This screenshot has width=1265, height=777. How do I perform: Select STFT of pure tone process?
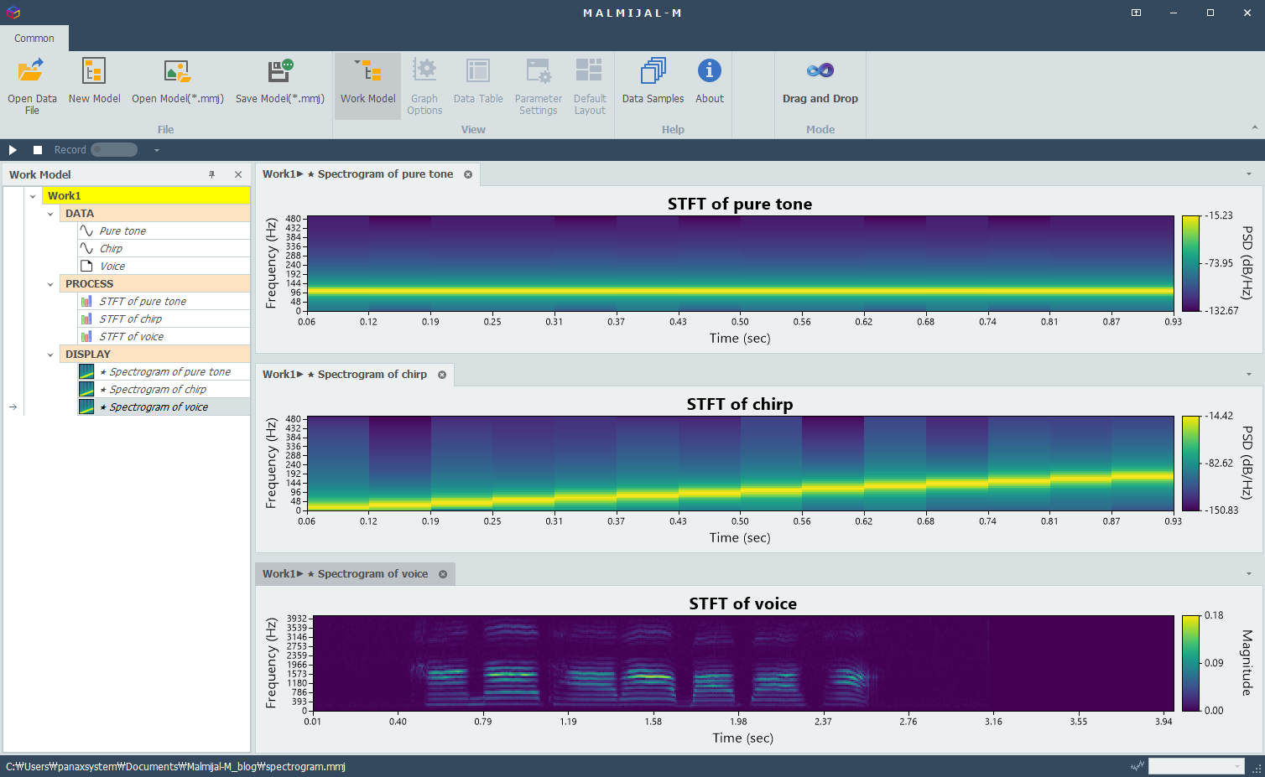tap(164, 302)
